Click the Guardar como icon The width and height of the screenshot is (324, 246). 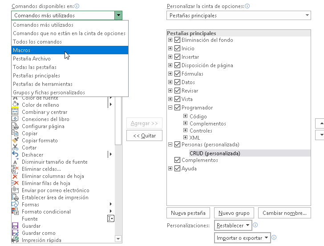pyautogui.click(x=15, y=233)
